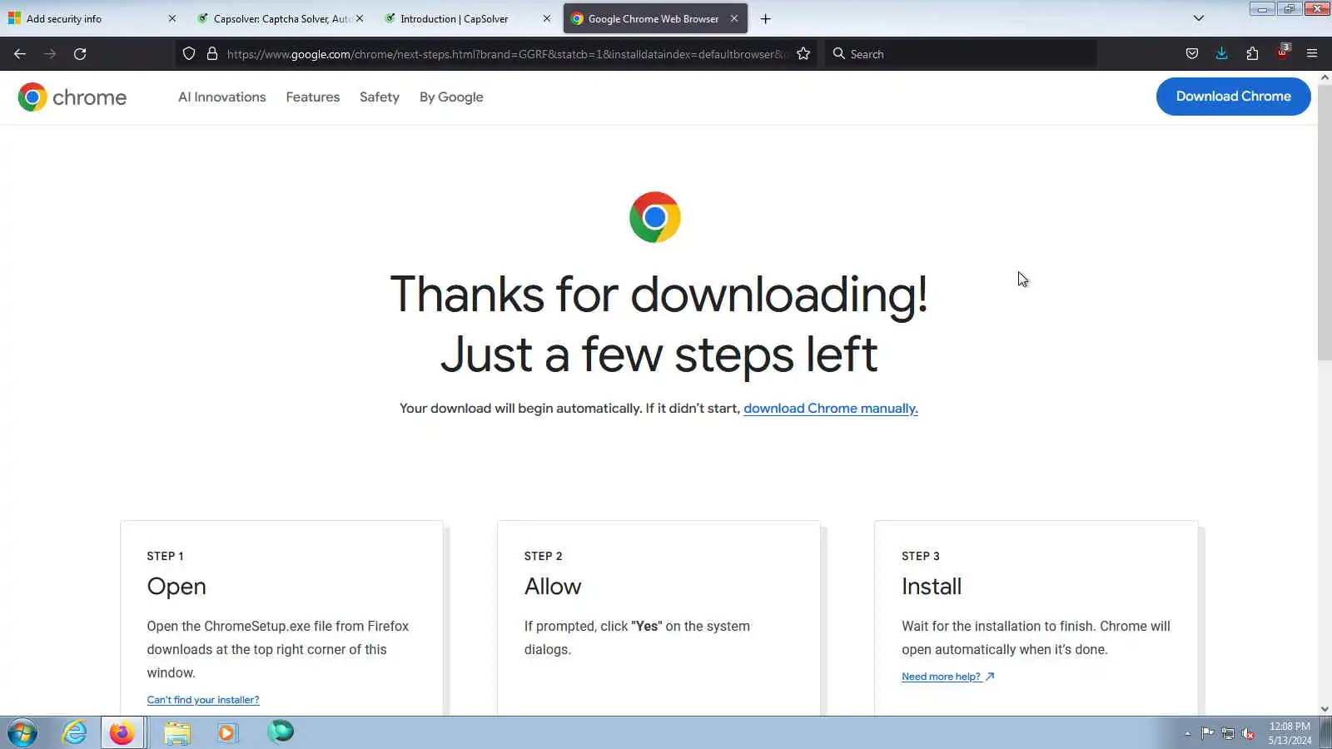Viewport: 1332px width, 749px height.
Task: Click the STEP 1 Open title
Action: click(x=176, y=587)
